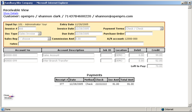Click A/R account value 12000-000

[131, 39]
